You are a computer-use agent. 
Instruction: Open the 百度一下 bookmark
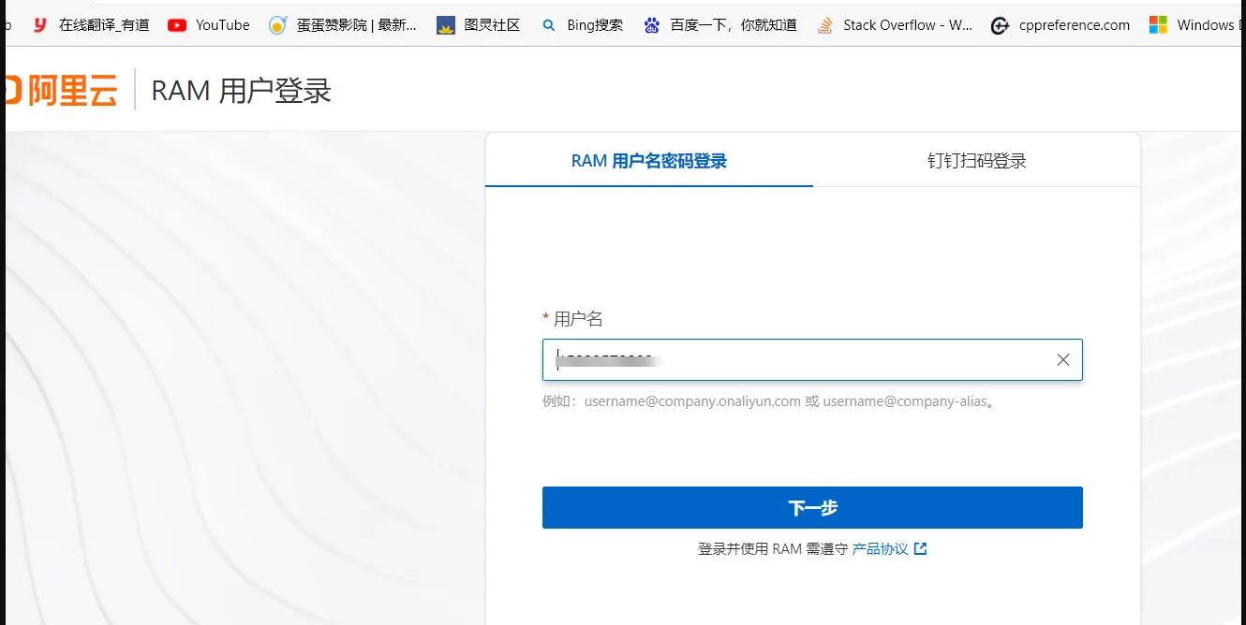click(x=720, y=25)
